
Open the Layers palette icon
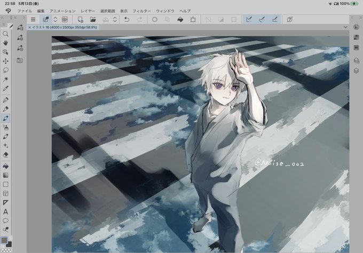click(x=356, y=71)
